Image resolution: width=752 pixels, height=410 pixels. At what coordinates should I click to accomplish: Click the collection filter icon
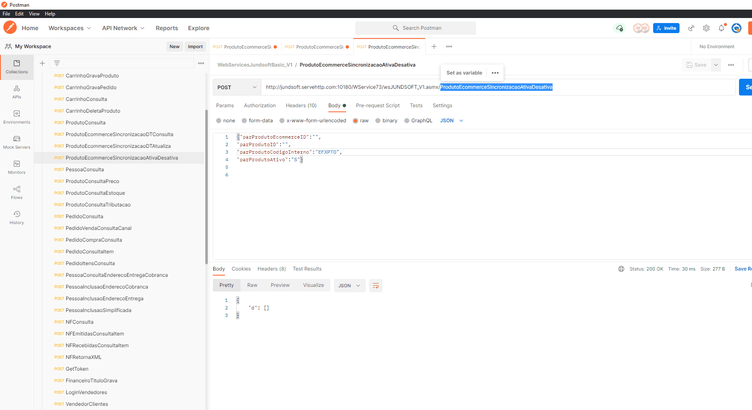(57, 63)
